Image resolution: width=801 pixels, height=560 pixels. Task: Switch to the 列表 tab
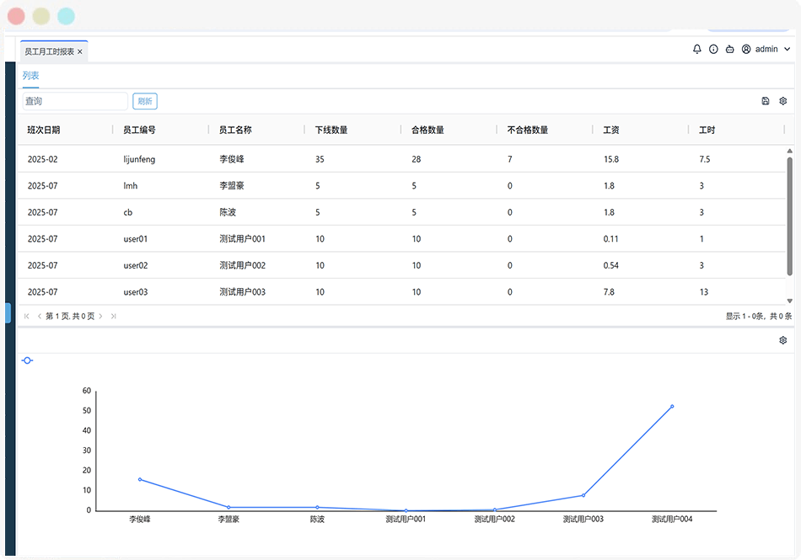click(30, 76)
